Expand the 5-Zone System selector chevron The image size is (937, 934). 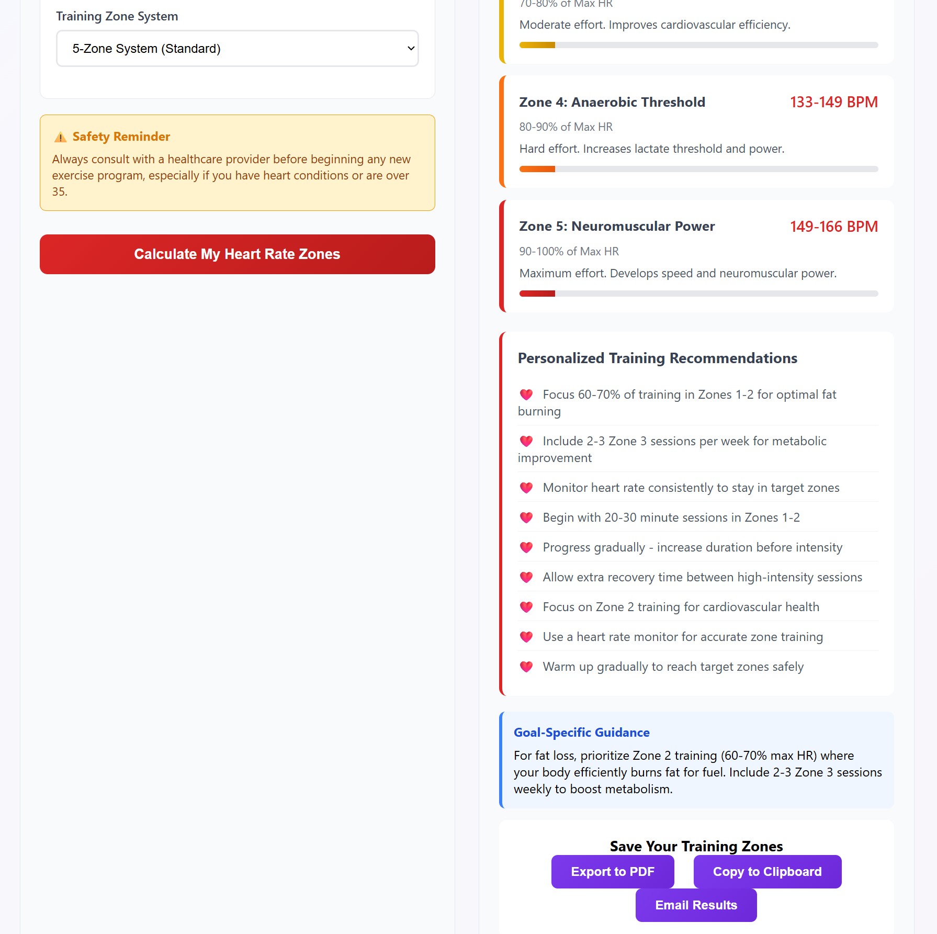[x=410, y=48]
